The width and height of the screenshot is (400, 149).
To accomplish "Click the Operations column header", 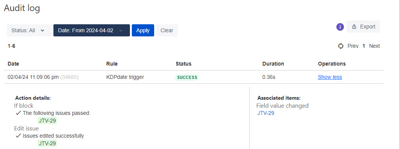I will coord(332,64).
